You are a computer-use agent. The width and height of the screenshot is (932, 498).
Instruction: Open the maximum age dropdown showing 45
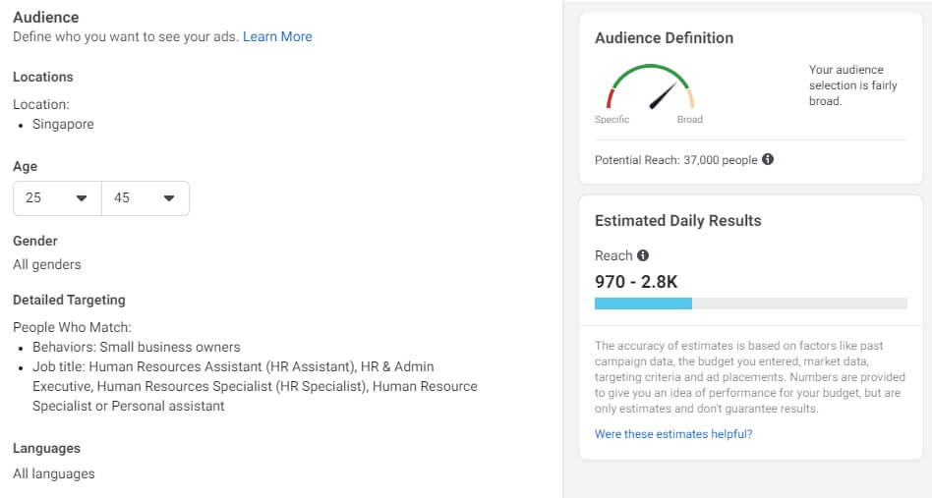(146, 198)
